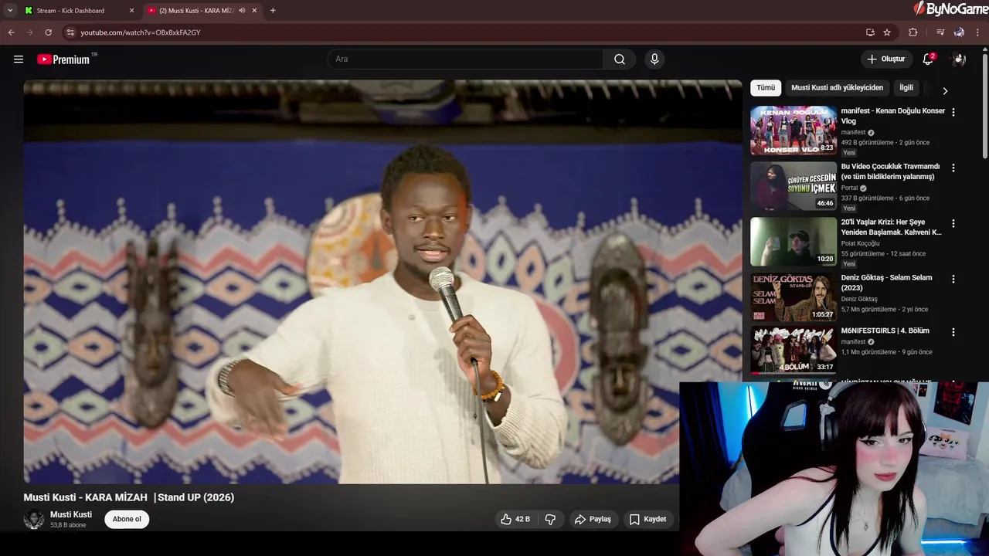Image resolution: width=989 pixels, height=556 pixels.
Task: Go forward in browser history
Action: tap(29, 32)
